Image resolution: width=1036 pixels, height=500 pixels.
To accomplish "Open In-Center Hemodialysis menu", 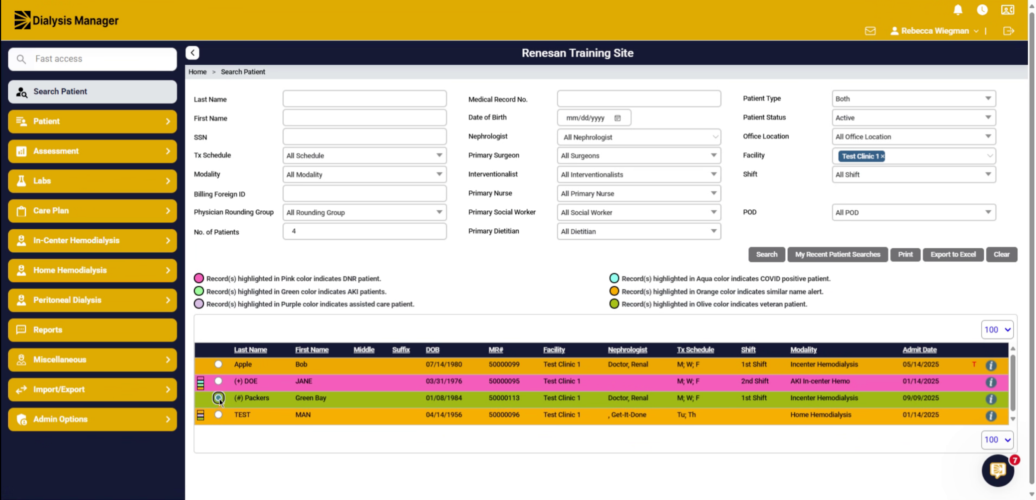I will [x=92, y=241].
